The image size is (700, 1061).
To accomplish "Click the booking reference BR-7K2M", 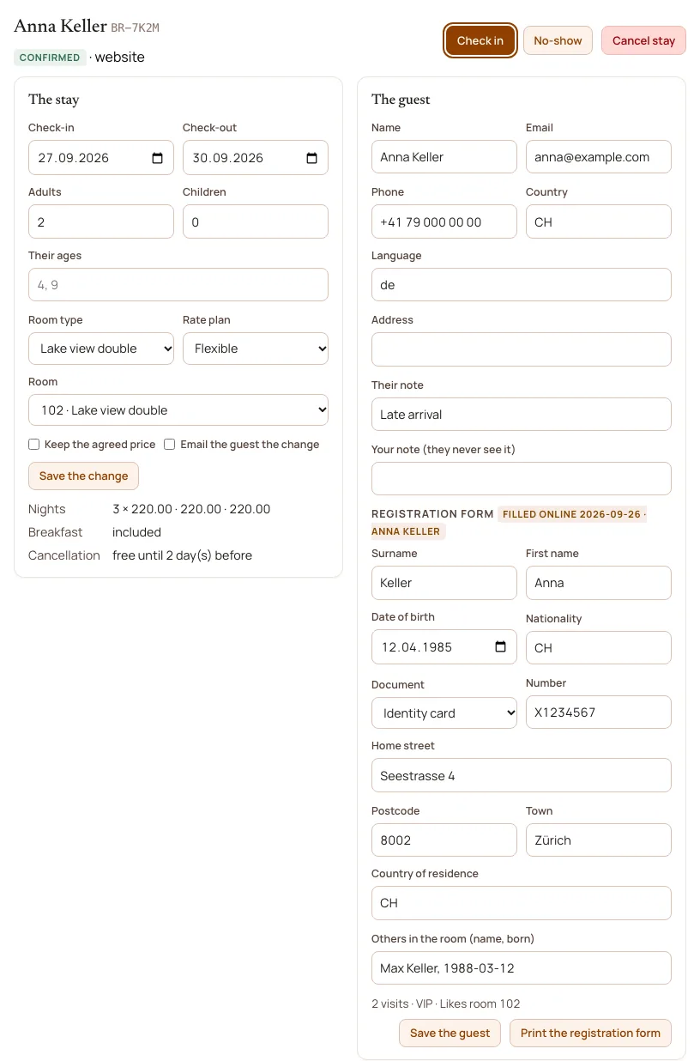I will point(135,28).
